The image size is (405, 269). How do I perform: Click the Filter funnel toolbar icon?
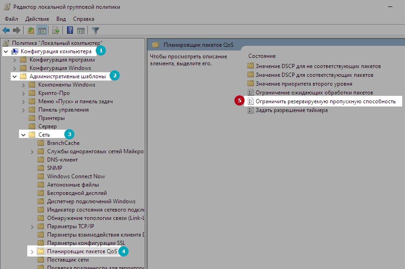click(x=95, y=31)
